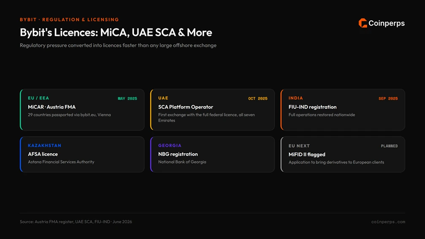Screen dimensions: 425x239
Task: Click the "SEP 2025" date tag
Action: 388,98
